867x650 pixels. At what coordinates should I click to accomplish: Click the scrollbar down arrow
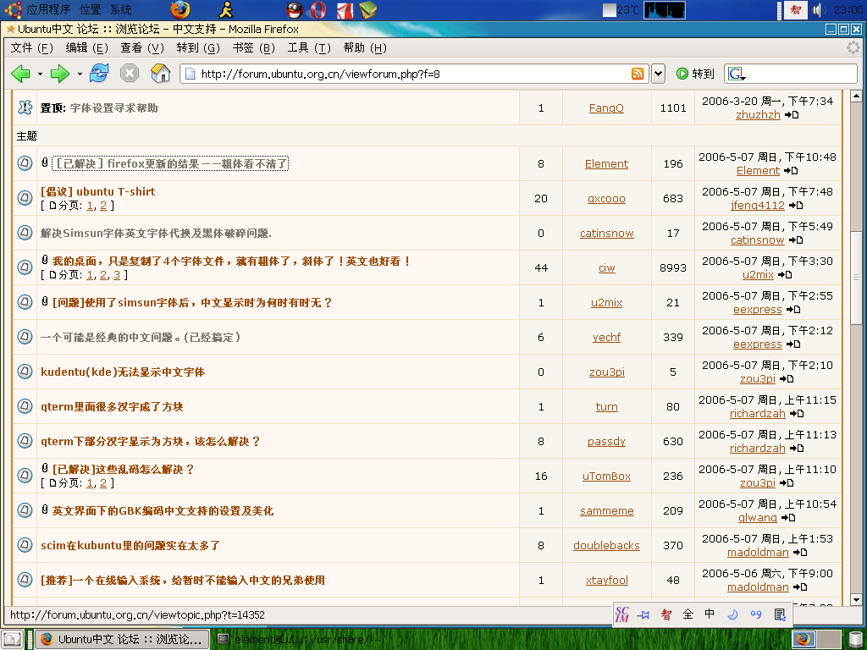click(x=856, y=600)
